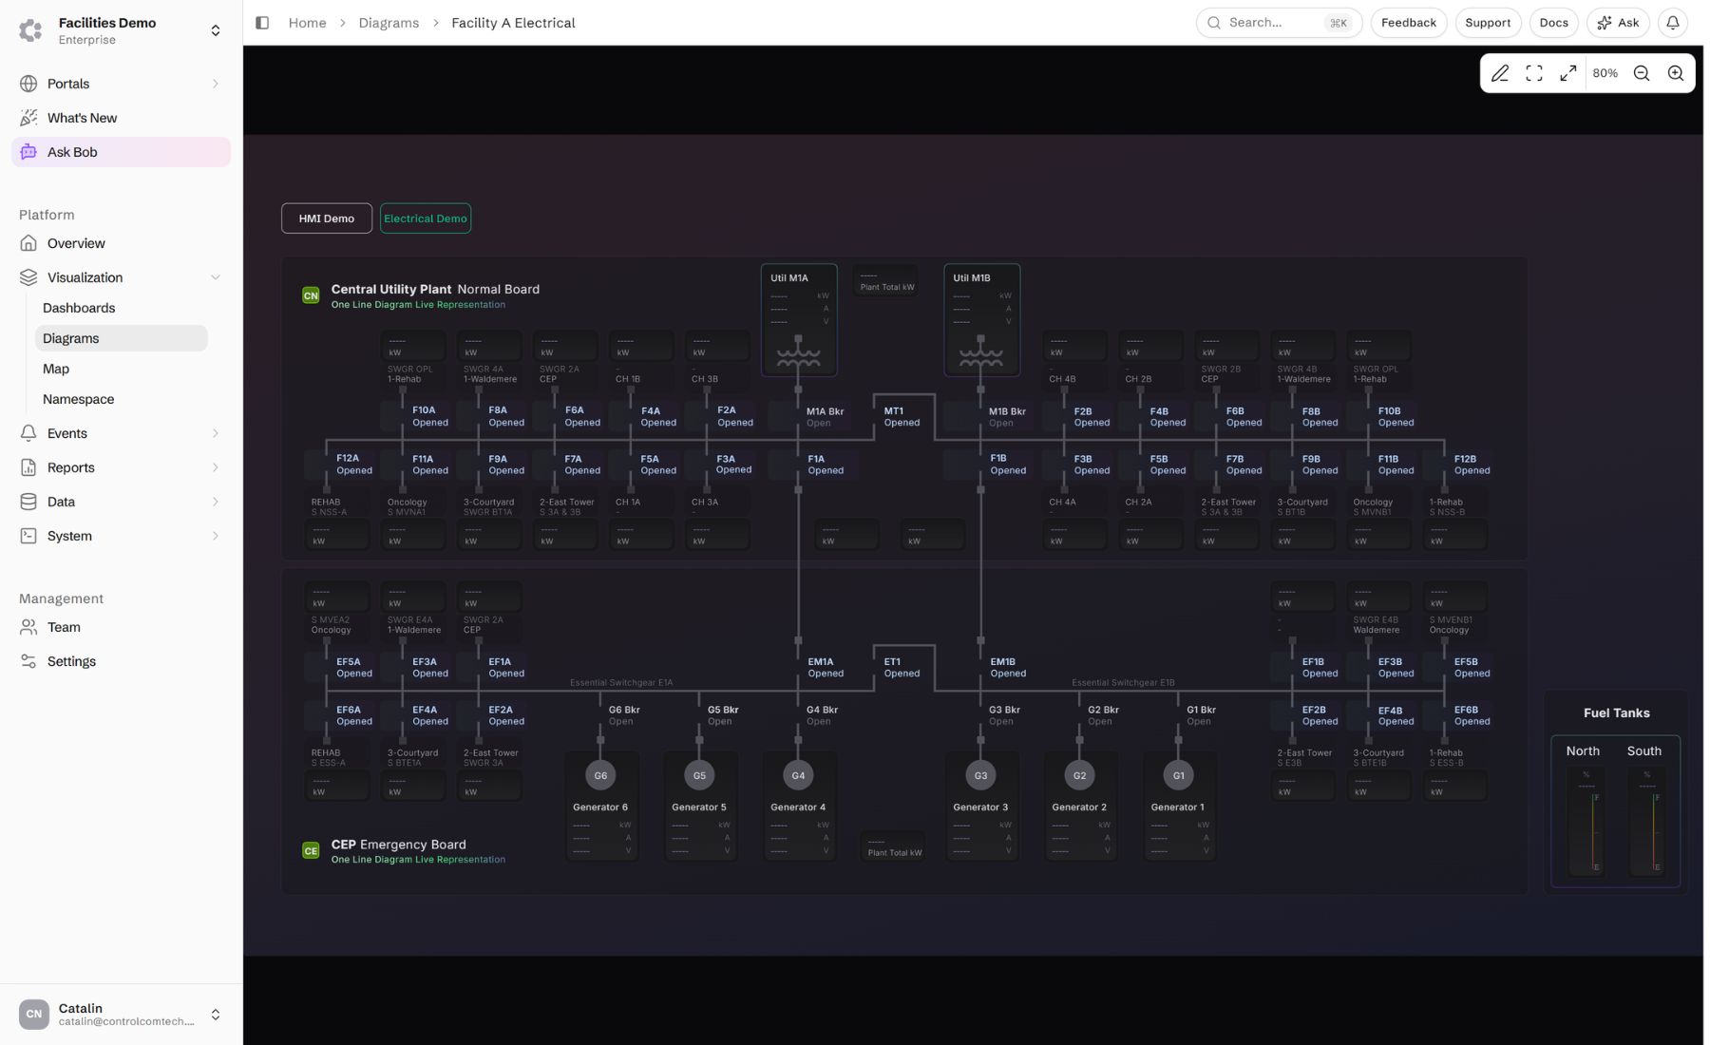Image resolution: width=1710 pixels, height=1045 pixels.
Task: Click the Facility A Electrical breadcrumb
Action: coord(515,23)
